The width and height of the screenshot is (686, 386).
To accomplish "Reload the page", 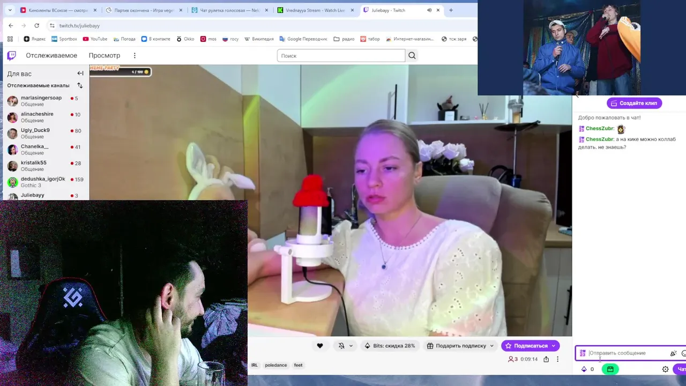I will click(36, 25).
